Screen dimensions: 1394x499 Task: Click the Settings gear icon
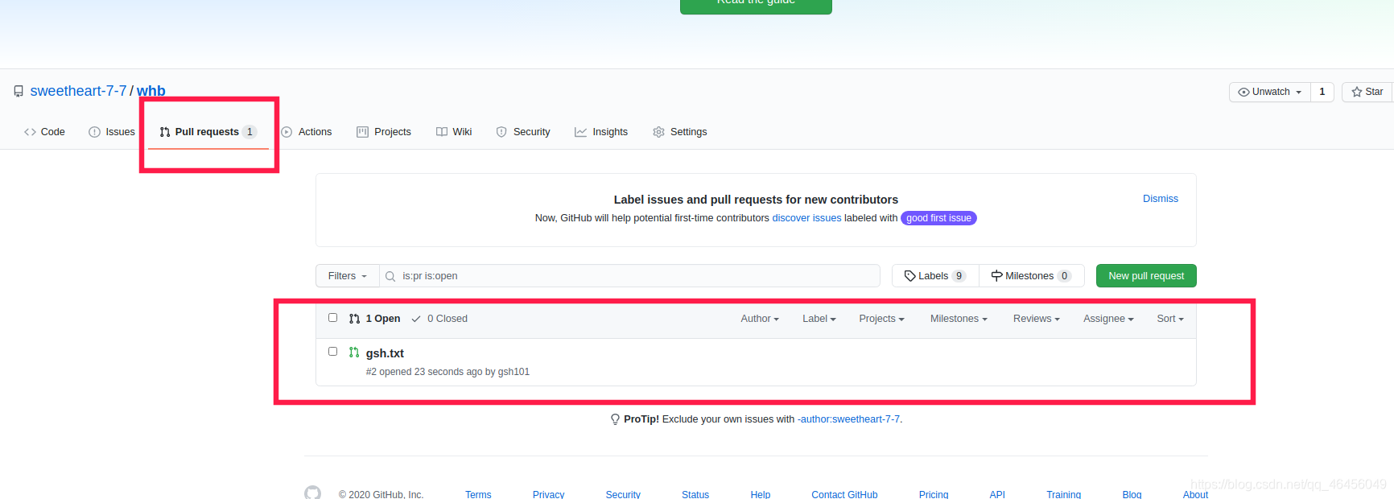point(658,132)
